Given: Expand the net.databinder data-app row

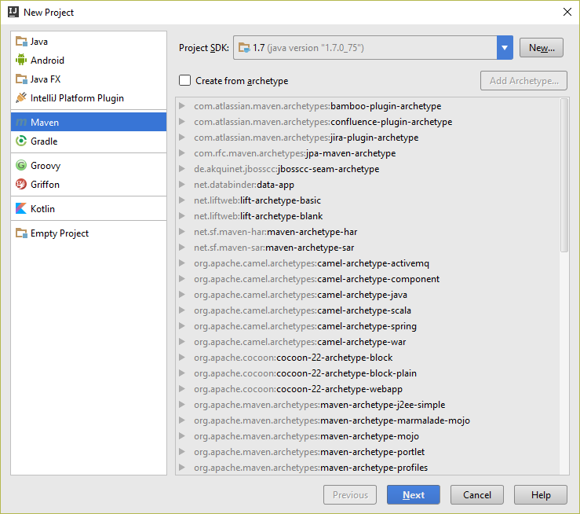Looking at the screenshot, I should 182,185.
